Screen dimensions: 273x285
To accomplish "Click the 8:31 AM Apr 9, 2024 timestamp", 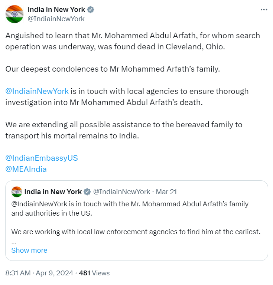I will tap(39, 273).
